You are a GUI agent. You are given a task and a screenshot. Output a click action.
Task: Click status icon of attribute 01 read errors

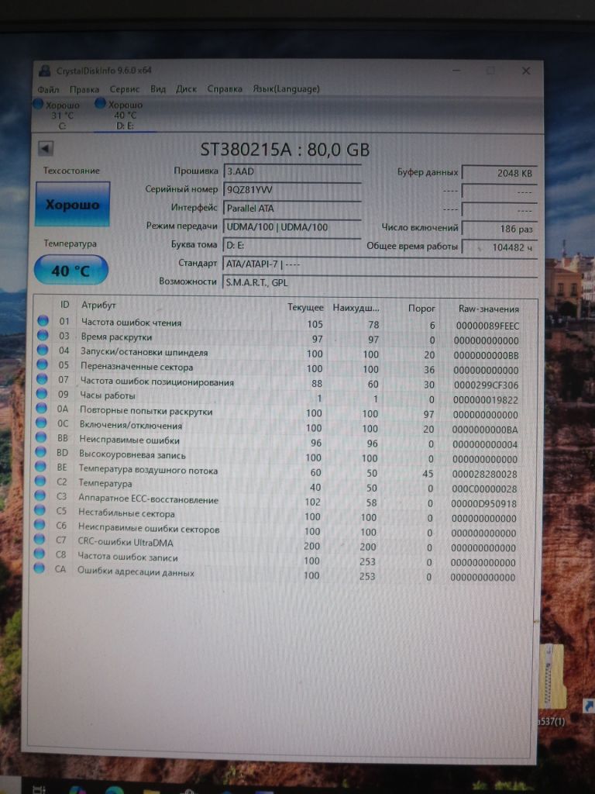[x=43, y=320]
